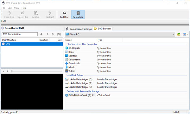This screenshot has height=114, width=190.
Task: Select the Bilder folder icon
Action: (66, 52)
